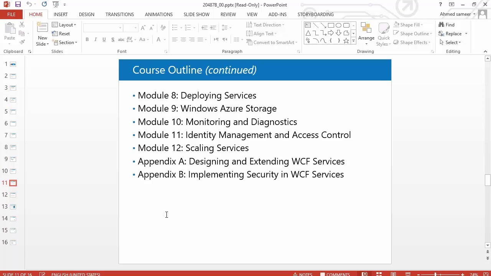This screenshot has height=276, width=491.
Task: Click Convert to SmartArt
Action: pos(272,43)
